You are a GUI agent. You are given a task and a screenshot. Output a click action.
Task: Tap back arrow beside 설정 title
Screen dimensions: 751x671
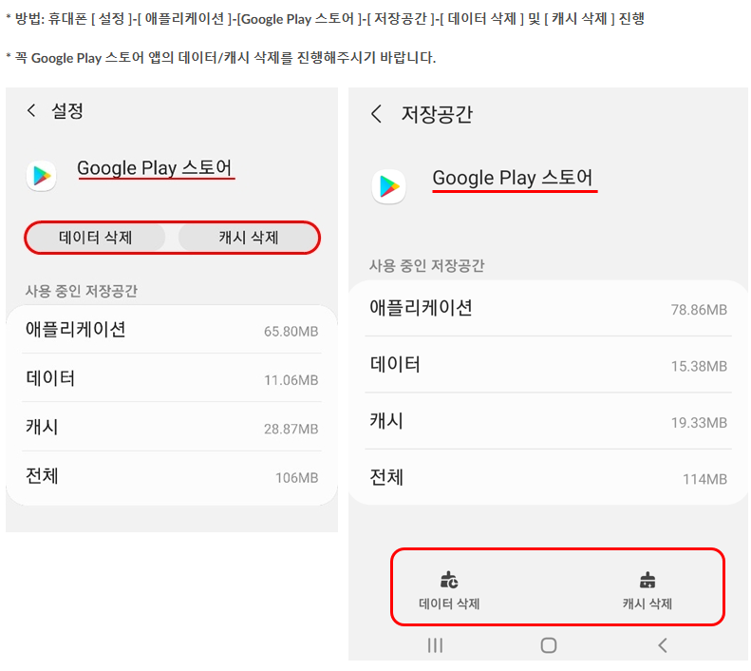click(x=31, y=110)
